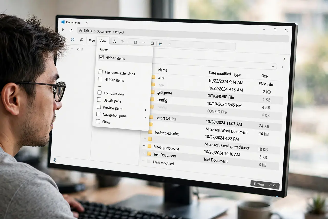Viewport: 328px width, 219px height.
Task: Select the report Q4.dcx file name
Action: [x=166, y=118]
